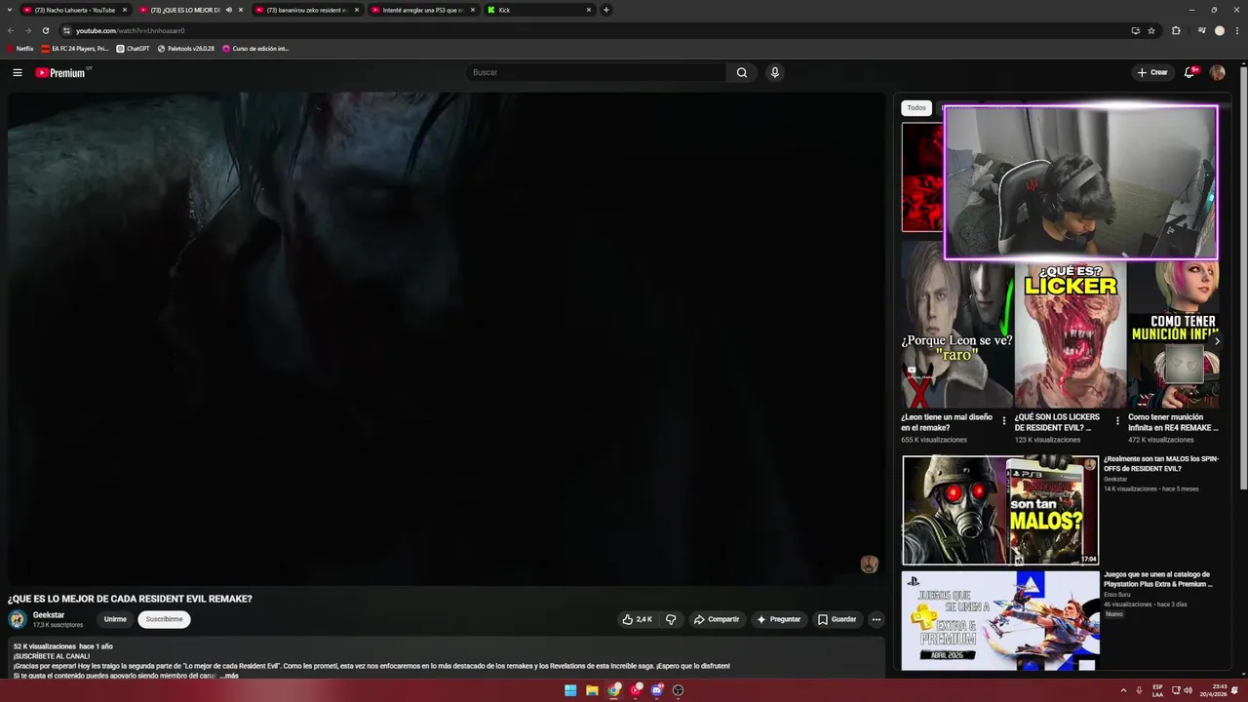The width and height of the screenshot is (1248, 702).
Task: Focus the Buscar search field
Action: (597, 72)
